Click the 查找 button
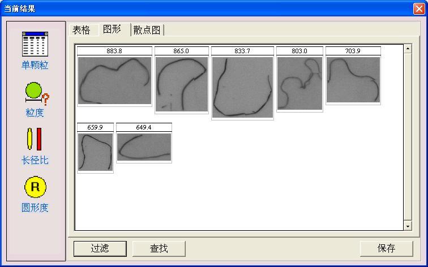Viewport: 428px width, 267px height. click(159, 248)
